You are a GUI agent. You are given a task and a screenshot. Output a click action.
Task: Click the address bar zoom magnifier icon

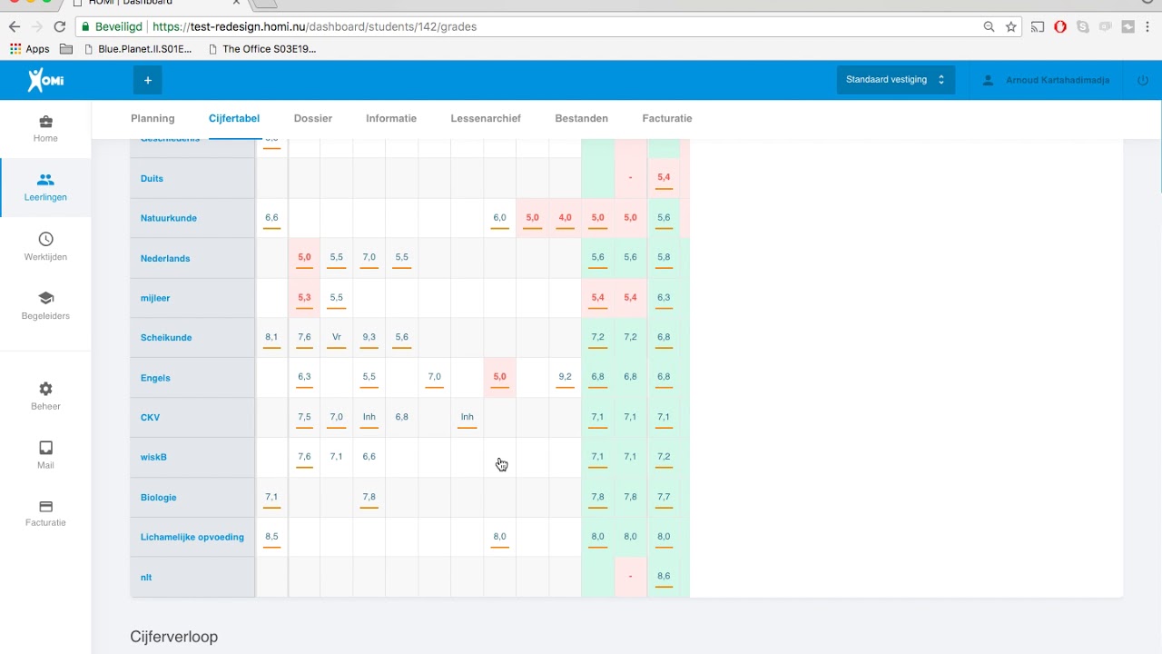coord(990,27)
